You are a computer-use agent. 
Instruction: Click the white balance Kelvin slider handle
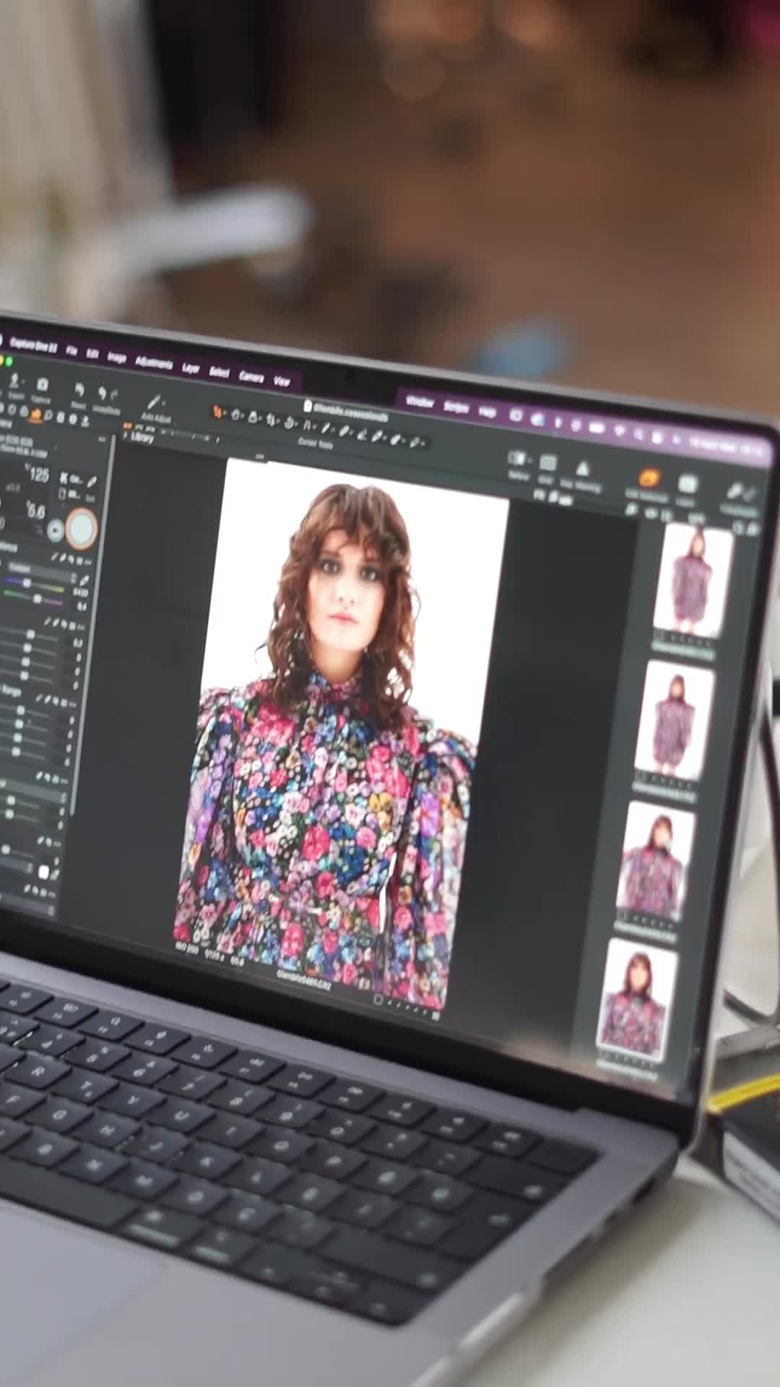pos(27,582)
